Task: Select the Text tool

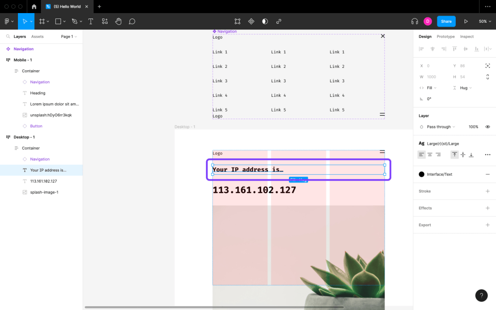Action: (91, 21)
